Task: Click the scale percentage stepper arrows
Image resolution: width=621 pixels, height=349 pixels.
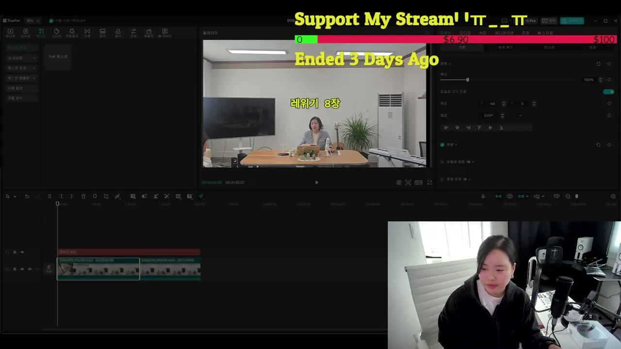Action: coord(600,79)
